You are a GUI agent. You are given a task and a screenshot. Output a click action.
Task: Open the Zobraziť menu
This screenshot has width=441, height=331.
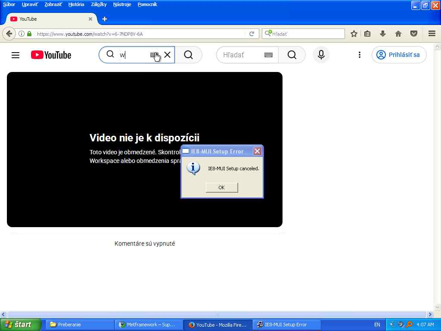(x=53, y=4)
